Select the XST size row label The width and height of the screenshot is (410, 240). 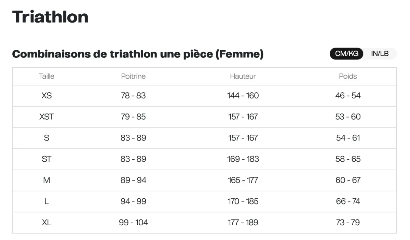point(46,117)
